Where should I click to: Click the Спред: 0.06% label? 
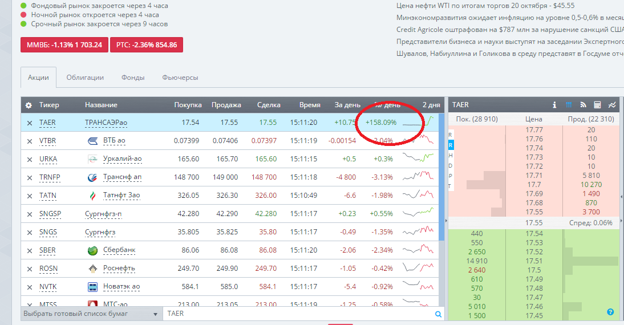click(x=590, y=223)
